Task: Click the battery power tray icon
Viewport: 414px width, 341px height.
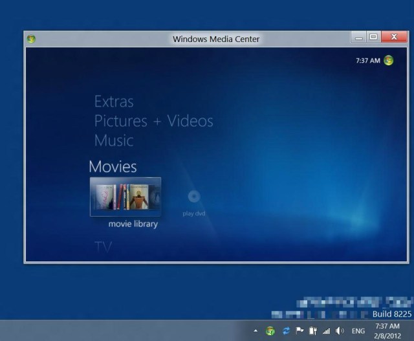Action: point(312,331)
